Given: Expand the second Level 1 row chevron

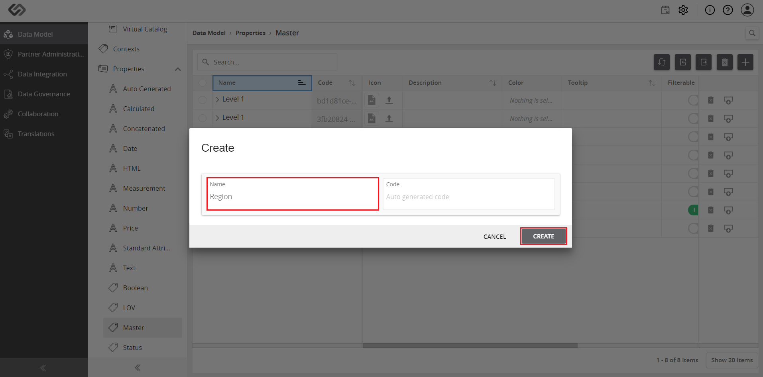Looking at the screenshot, I should coord(217,118).
